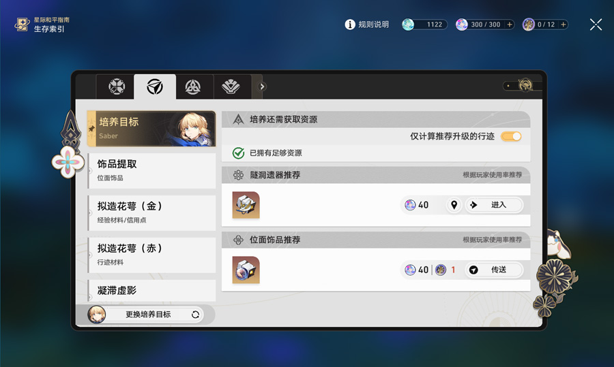Image resolution: width=614 pixels, height=367 pixels.
Task: Click the cavern relic set thumbnail
Action: tap(246, 205)
